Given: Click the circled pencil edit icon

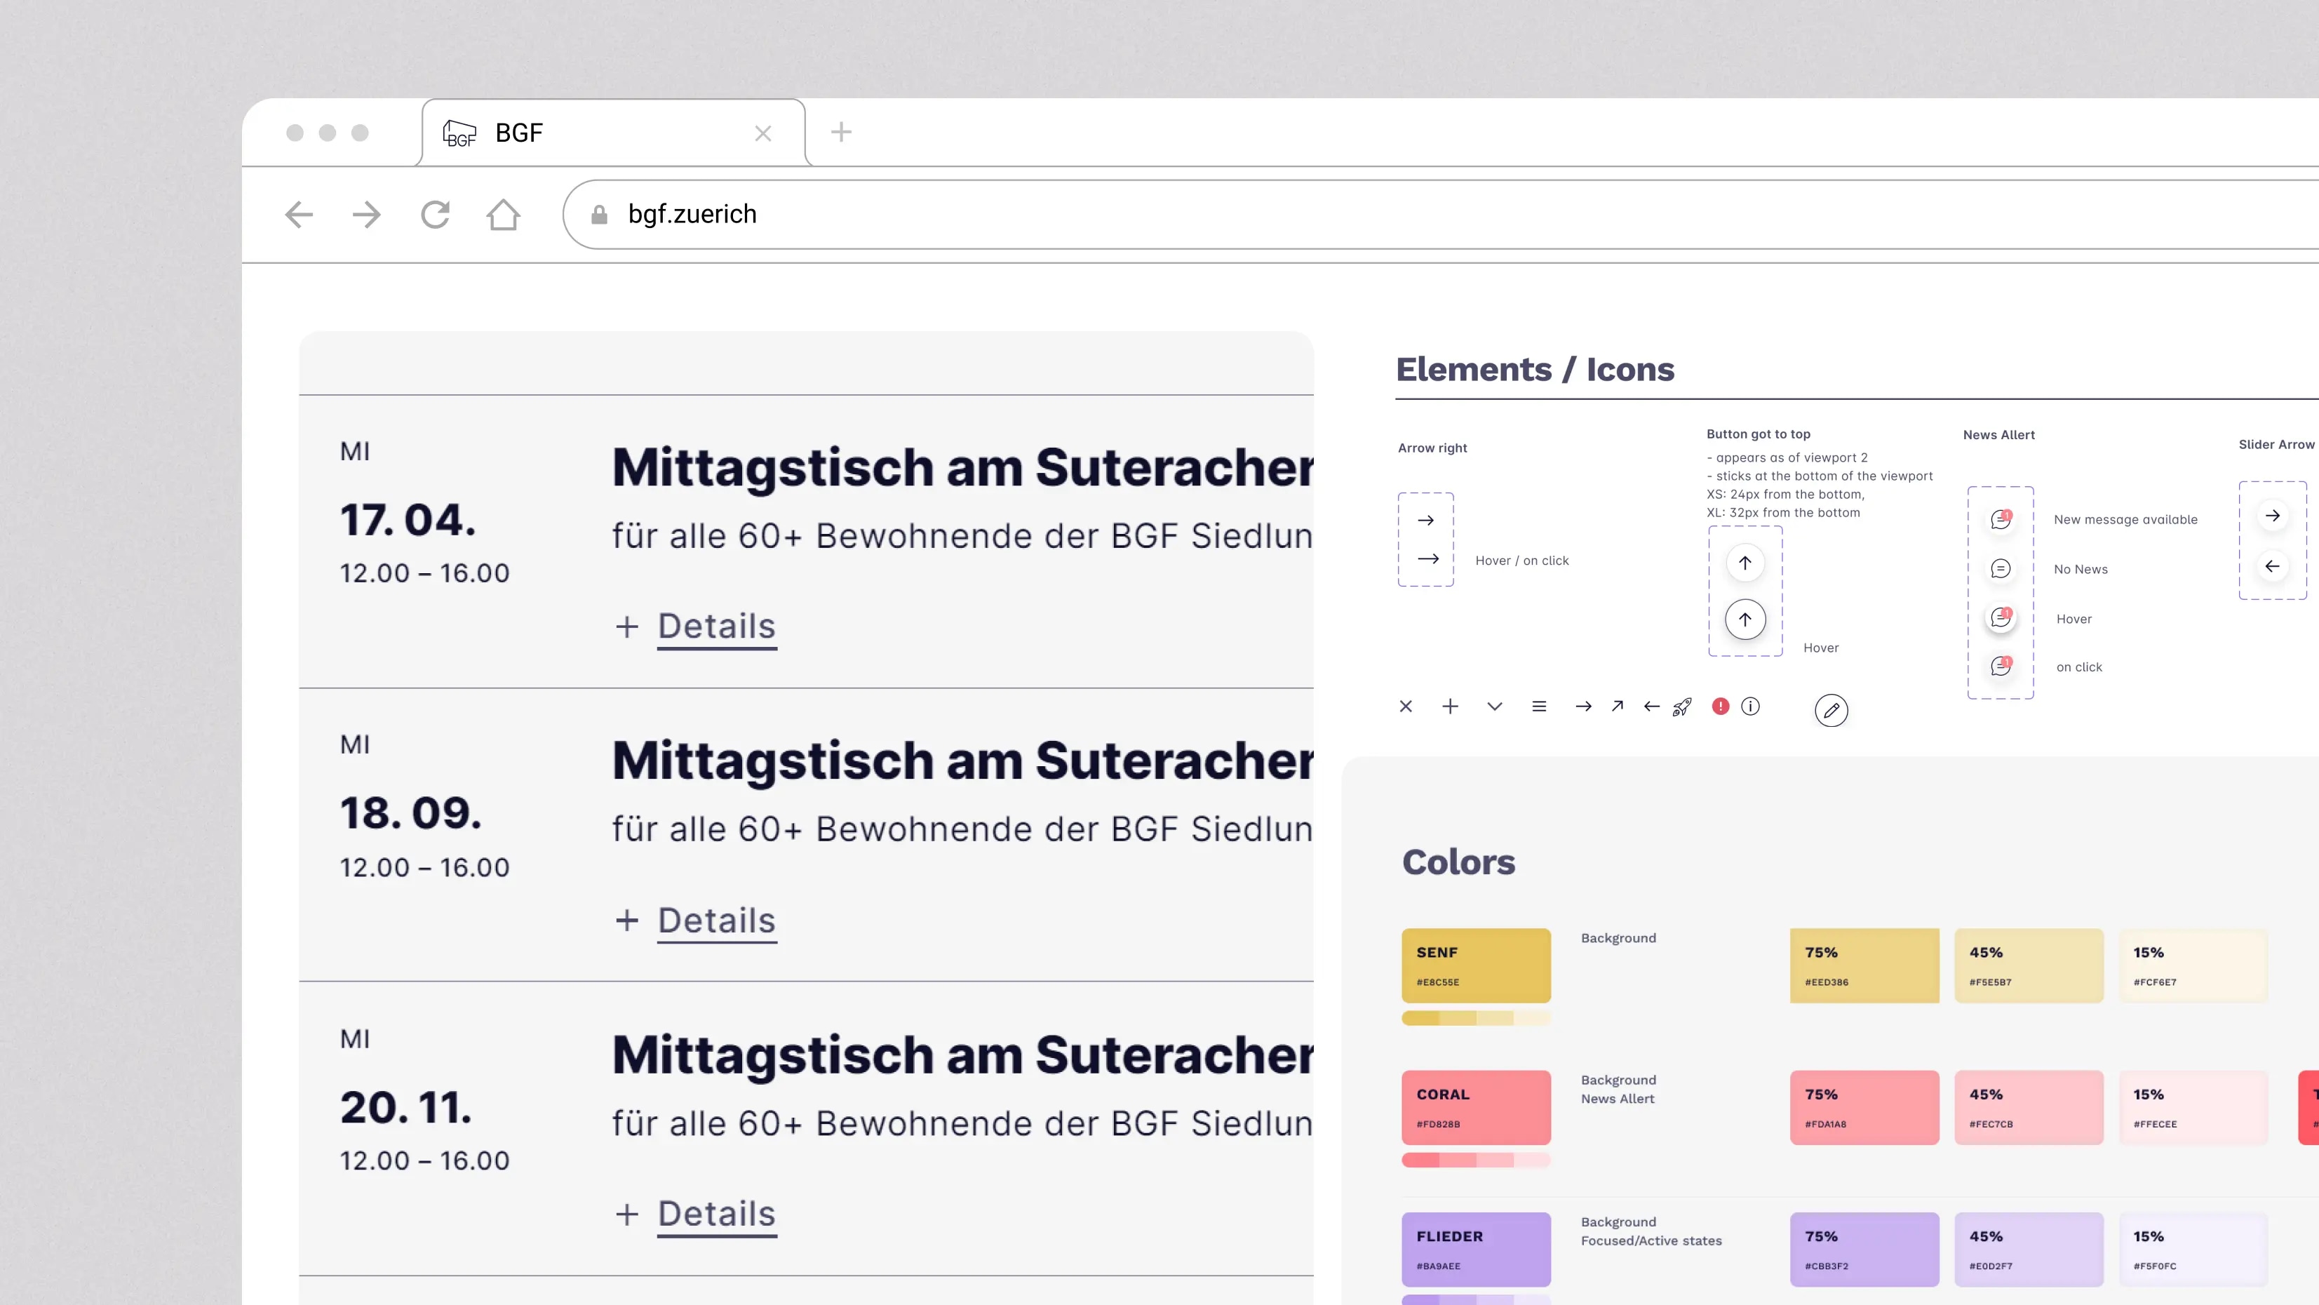Looking at the screenshot, I should click(1831, 711).
